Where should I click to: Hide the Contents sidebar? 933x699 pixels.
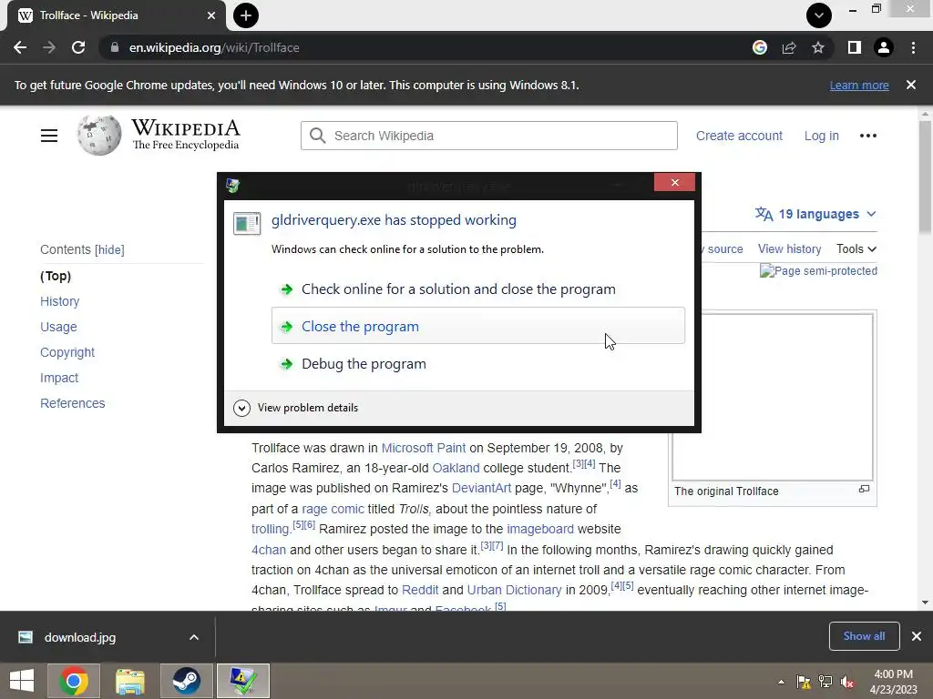point(109,249)
